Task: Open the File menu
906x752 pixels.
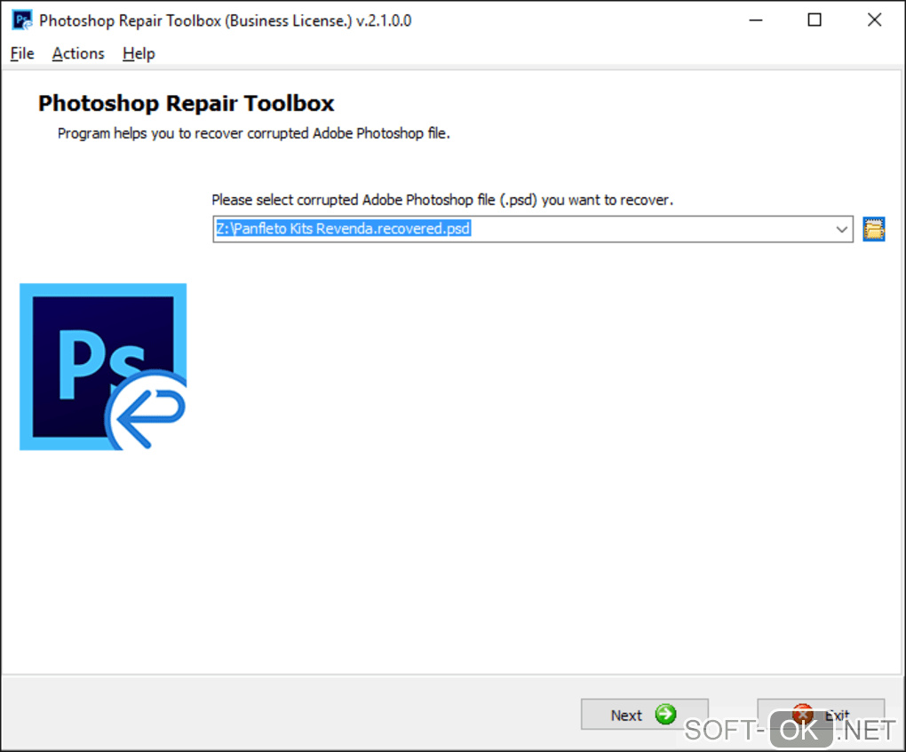Action: click(x=22, y=53)
